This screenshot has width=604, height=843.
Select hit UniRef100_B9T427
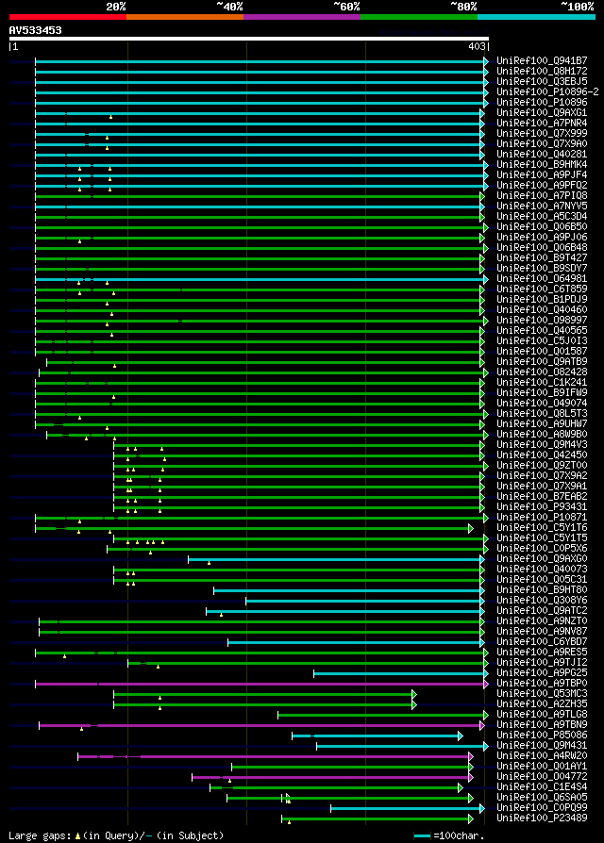tap(542, 258)
